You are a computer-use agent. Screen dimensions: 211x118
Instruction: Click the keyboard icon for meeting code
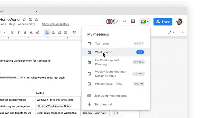tap(89, 96)
